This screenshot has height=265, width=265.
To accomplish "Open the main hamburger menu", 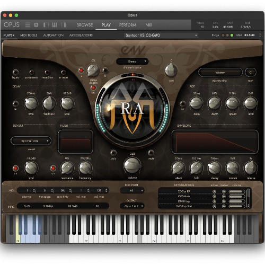I will coord(28,25).
